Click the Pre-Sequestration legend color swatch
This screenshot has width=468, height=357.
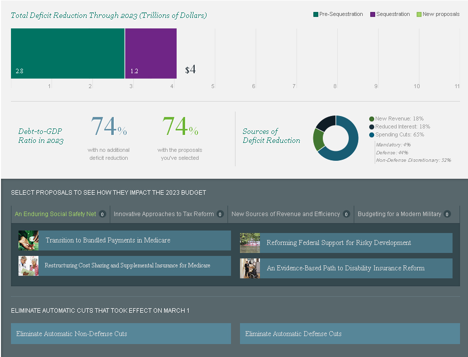click(x=316, y=14)
